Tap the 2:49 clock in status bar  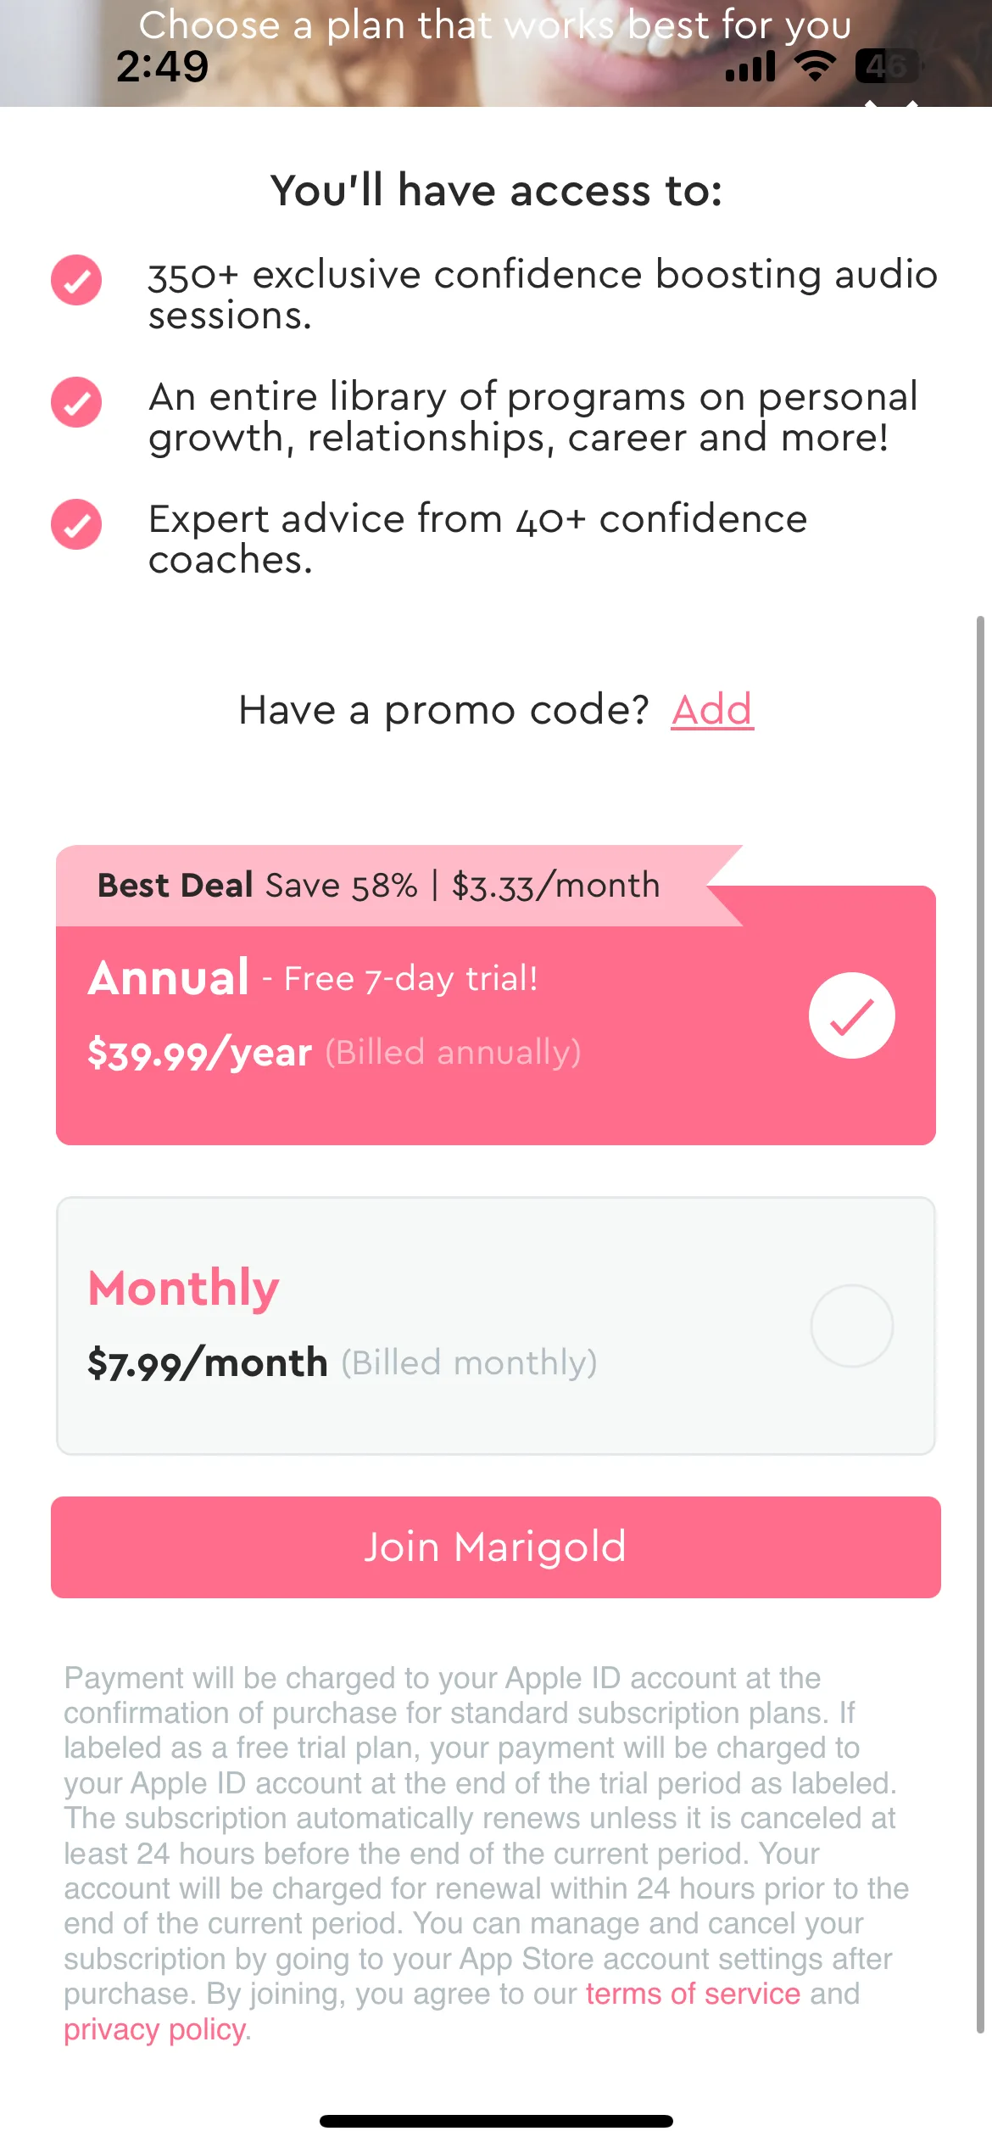[162, 66]
